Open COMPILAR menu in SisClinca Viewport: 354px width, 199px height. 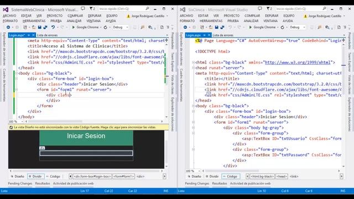(252, 16)
